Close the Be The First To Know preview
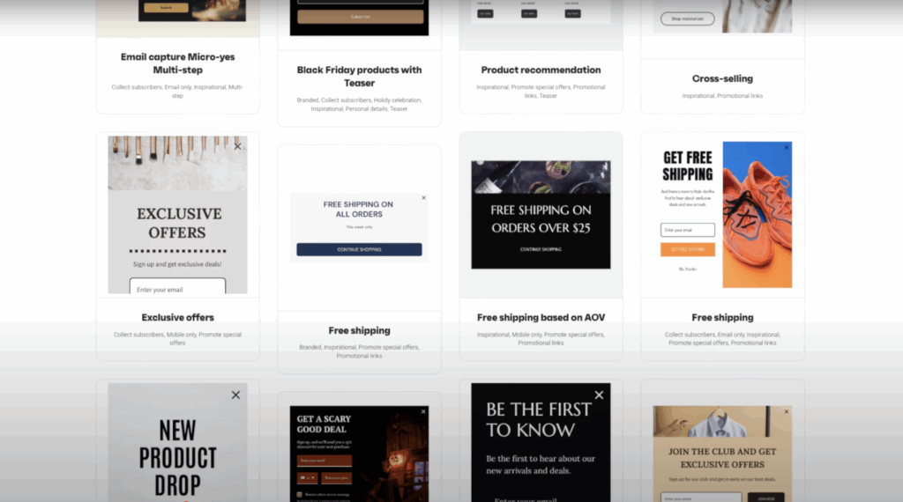This screenshot has height=502, width=903. 599,395
